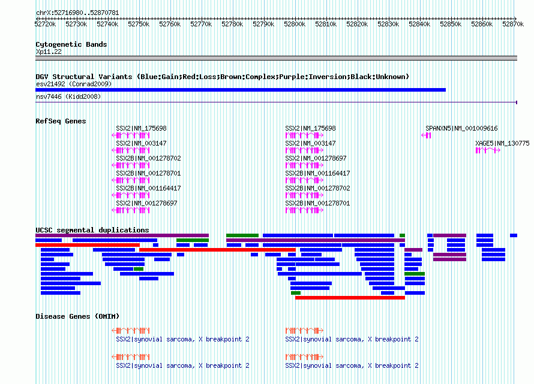534x384 pixels.
Task: Click the 52850k ruler tick label
Action: pos(451,24)
